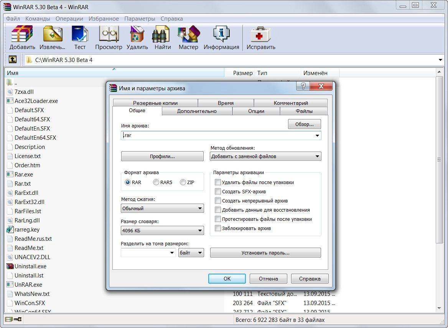Screen dimensions: 448x328
Task: Click the file list scroll down arrow
Action: (440, 308)
